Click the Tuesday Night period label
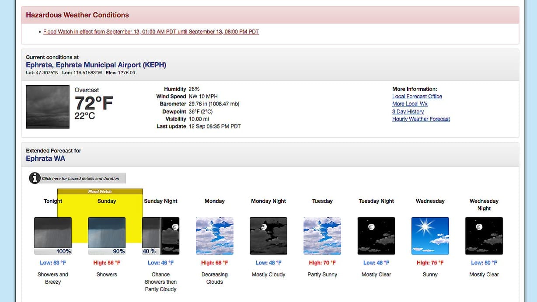The width and height of the screenshot is (537, 302). click(x=376, y=201)
